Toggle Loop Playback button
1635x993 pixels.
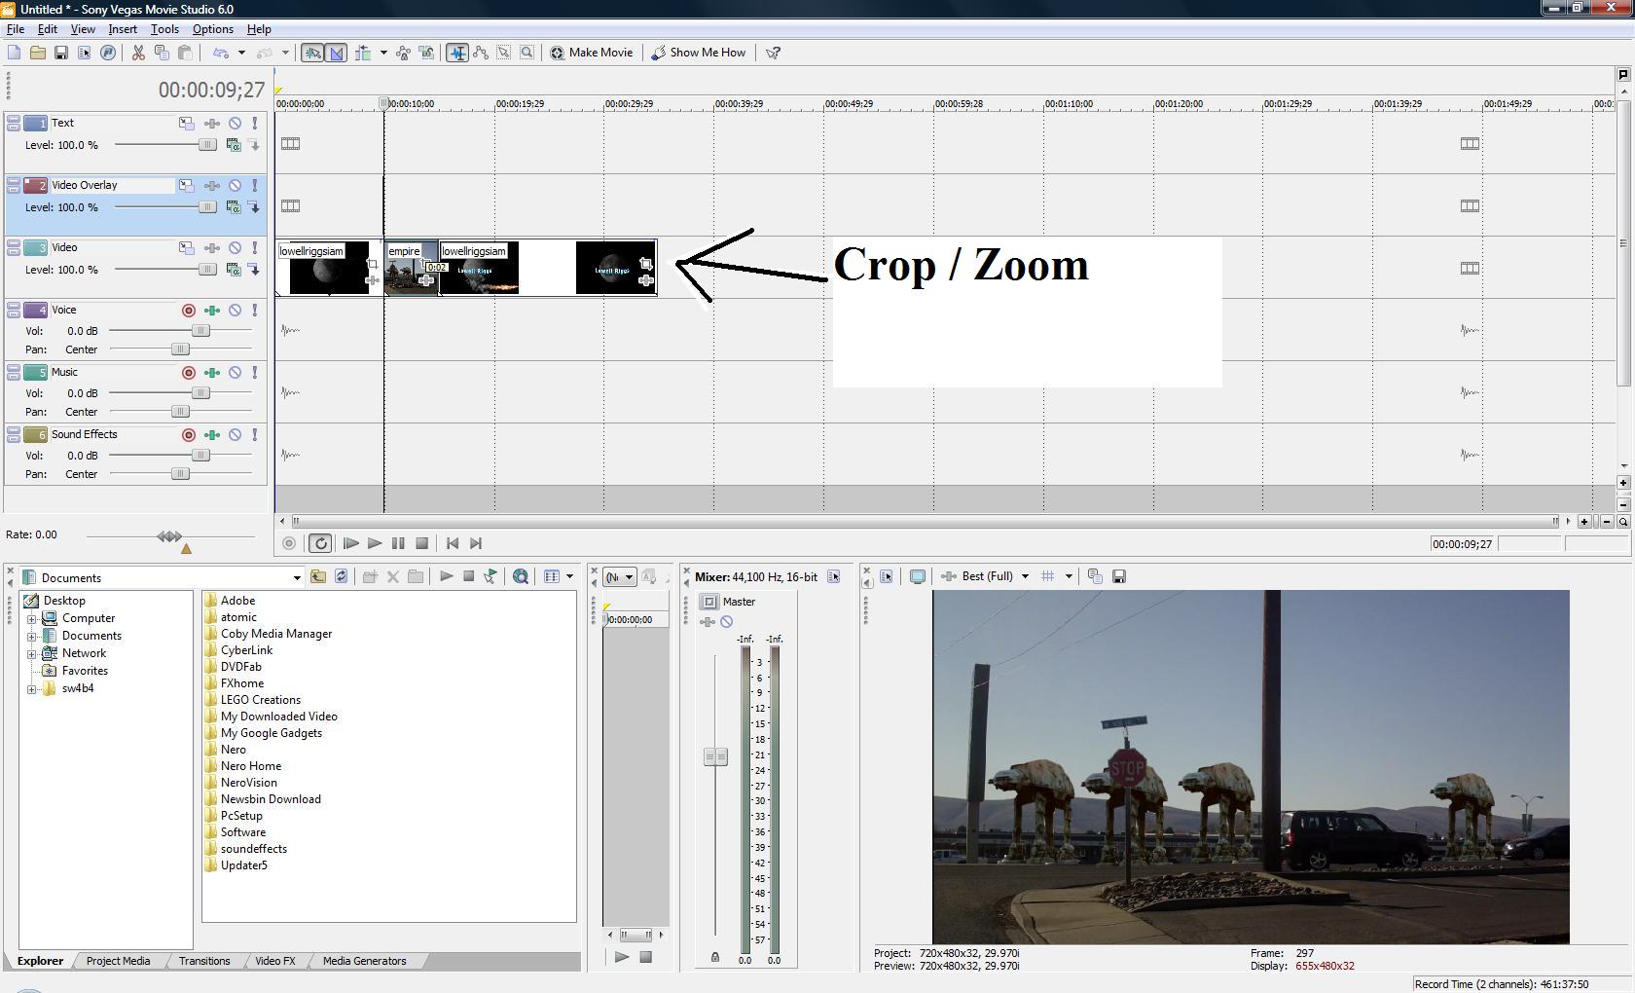[x=320, y=543]
